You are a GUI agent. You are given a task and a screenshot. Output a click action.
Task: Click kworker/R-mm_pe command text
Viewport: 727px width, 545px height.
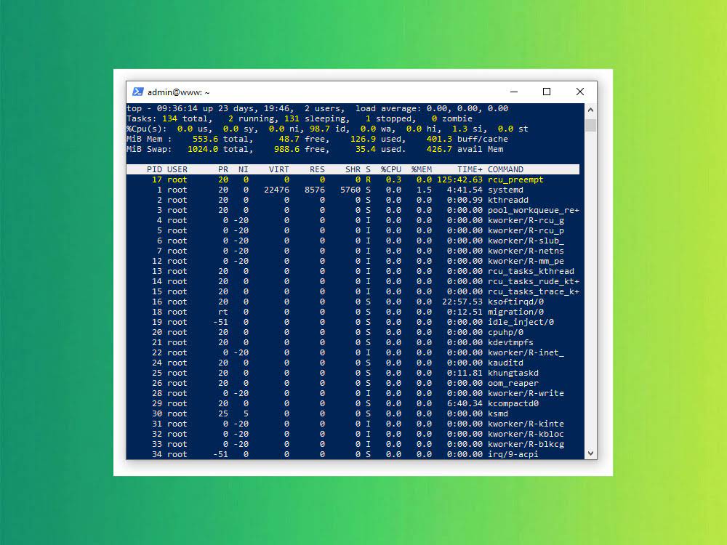point(526,262)
